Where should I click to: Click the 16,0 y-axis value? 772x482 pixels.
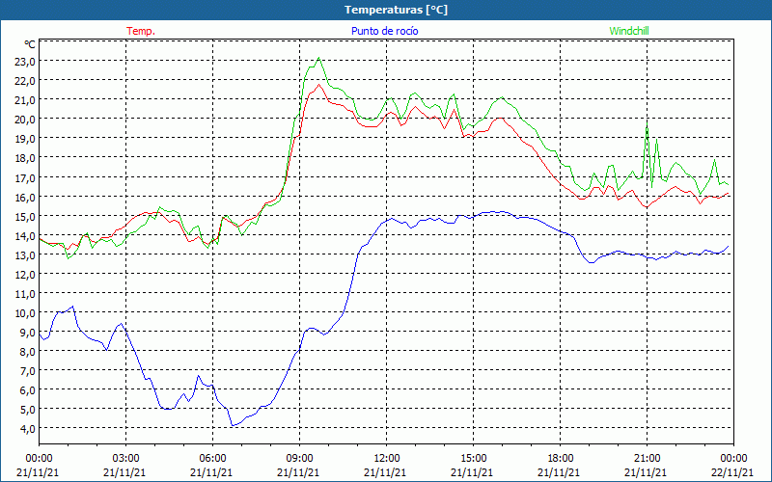click(26, 197)
